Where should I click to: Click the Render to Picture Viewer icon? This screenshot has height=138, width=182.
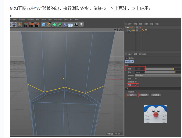tap(31, 25)
